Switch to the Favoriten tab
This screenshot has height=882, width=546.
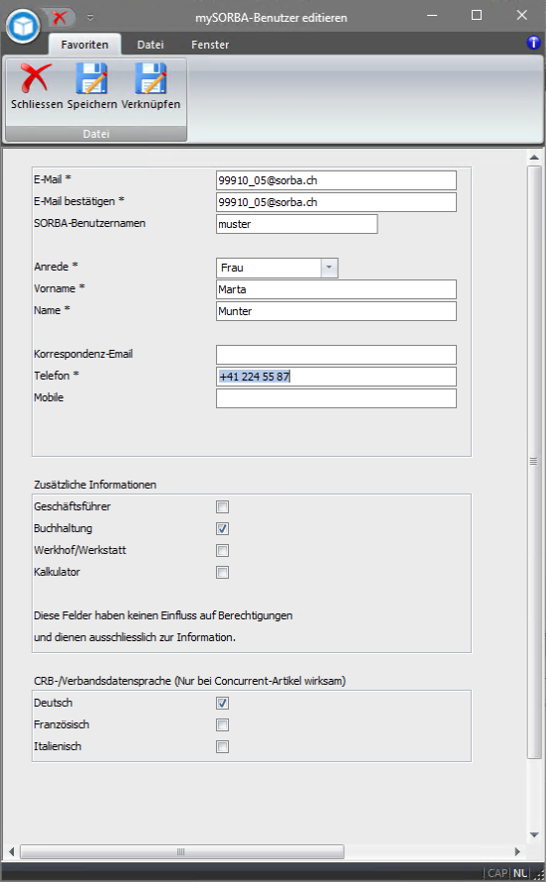[x=85, y=45]
